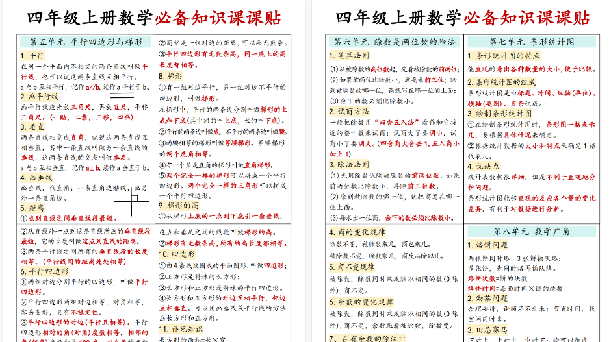Click the red phrase 点到直线之间垂直线段最短
Image resolution: width=609 pixels, height=342 pixels.
pos(72,218)
